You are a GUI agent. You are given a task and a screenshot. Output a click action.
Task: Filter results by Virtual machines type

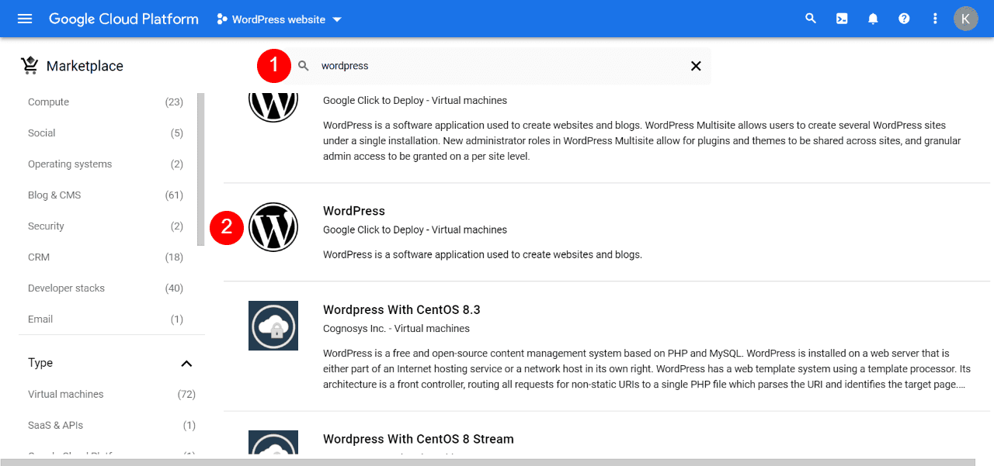(x=65, y=394)
